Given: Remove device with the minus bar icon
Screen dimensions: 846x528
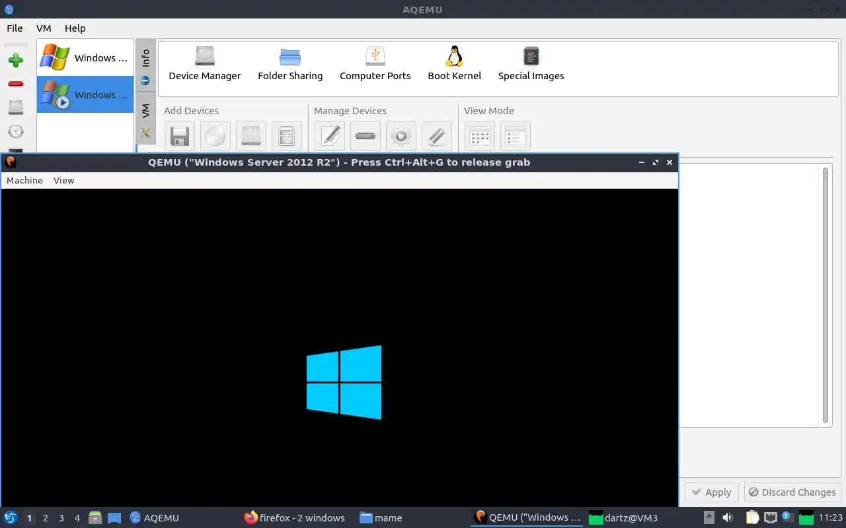Looking at the screenshot, I should click(365, 137).
